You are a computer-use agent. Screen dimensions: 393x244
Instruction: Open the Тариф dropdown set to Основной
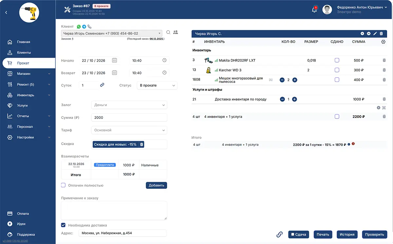coord(129,130)
